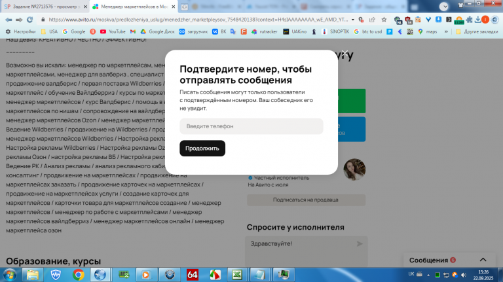503x282 pixels.
Task: Click the avito.ru address bar URL
Action: (198, 20)
